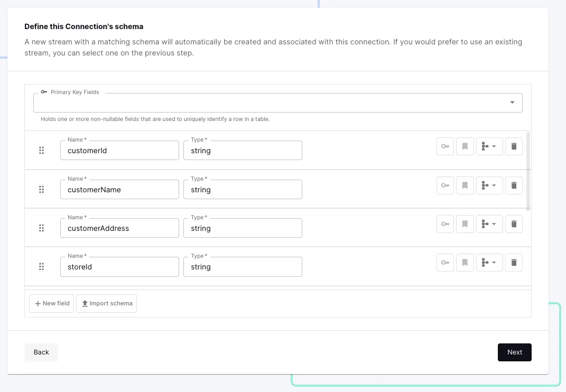Click the storeId Name field
The image size is (566, 392).
[119, 267]
